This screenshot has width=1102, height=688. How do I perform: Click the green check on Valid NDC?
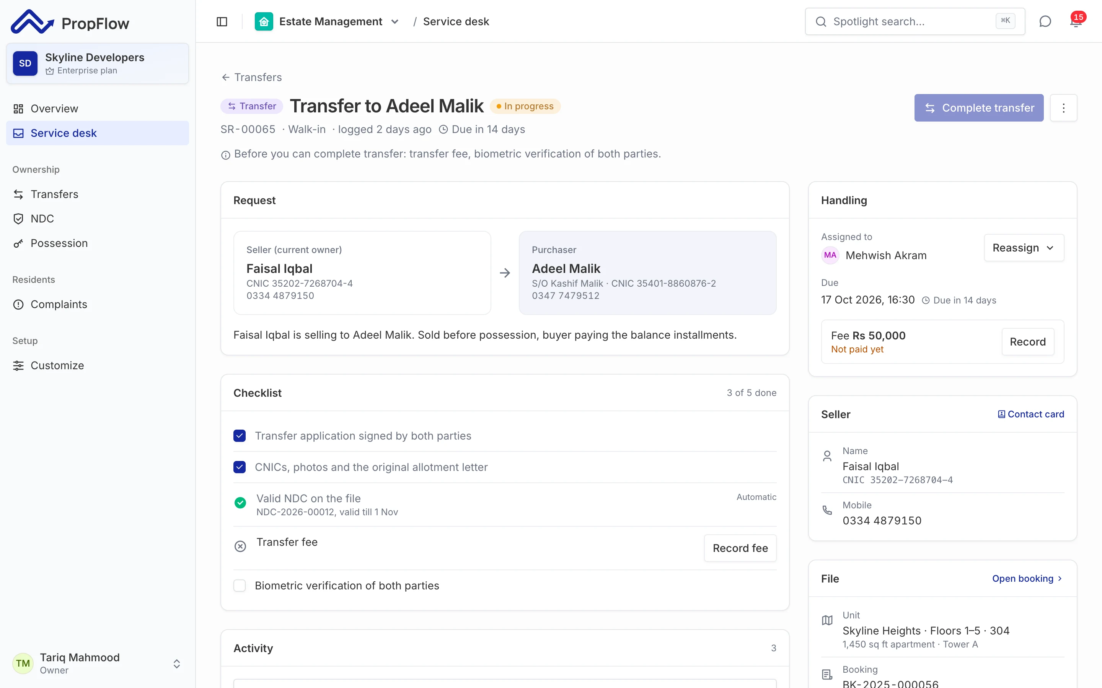pos(240,502)
